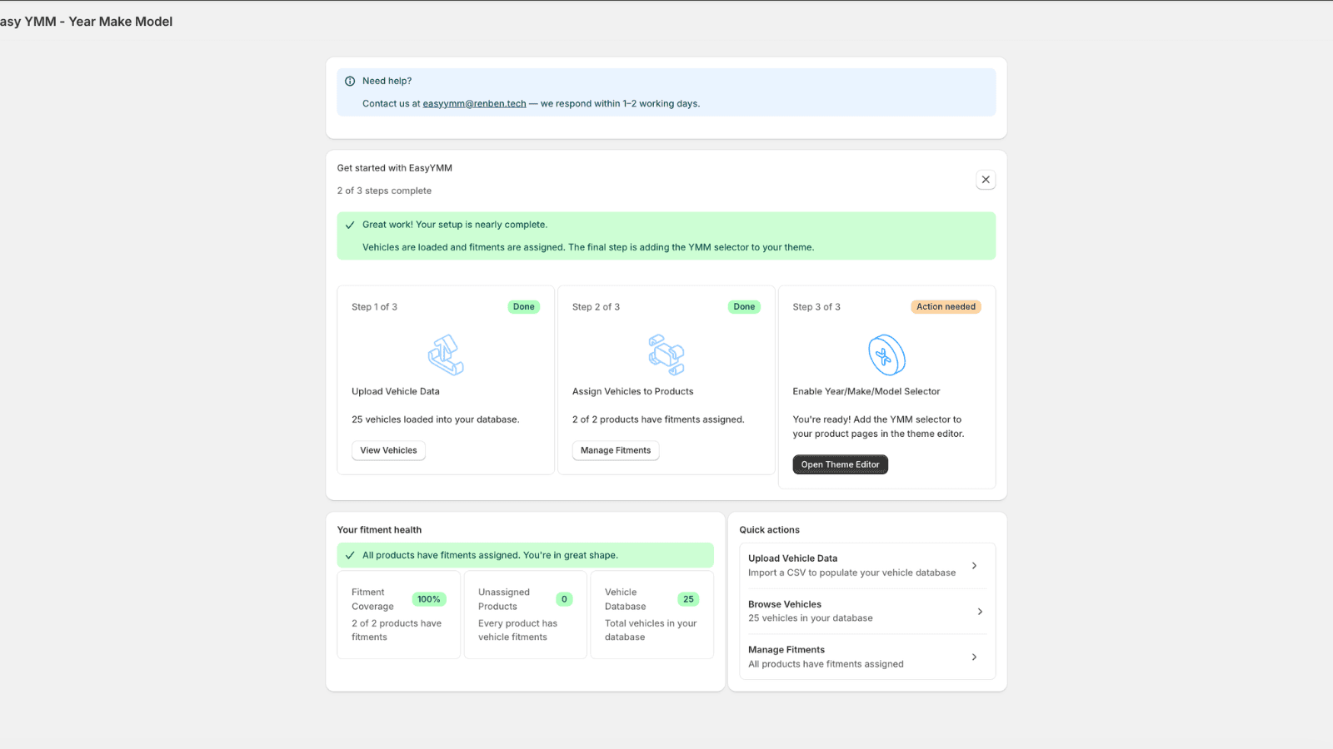Click the 'Your fitment health' heading
The image size is (1333, 749).
(379, 530)
